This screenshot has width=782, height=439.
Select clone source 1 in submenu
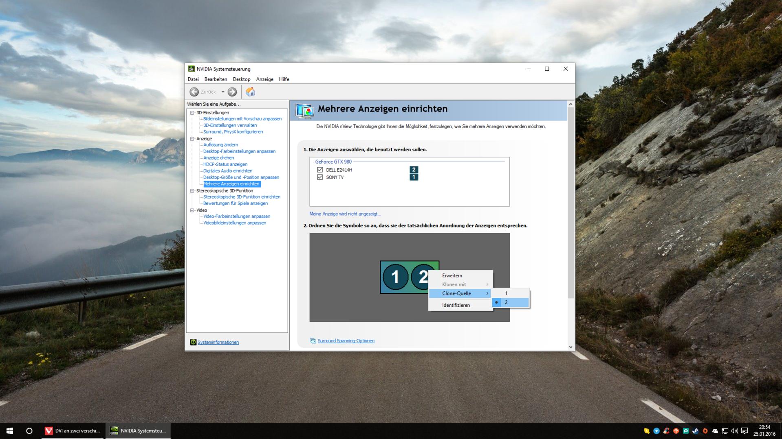click(510, 293)
